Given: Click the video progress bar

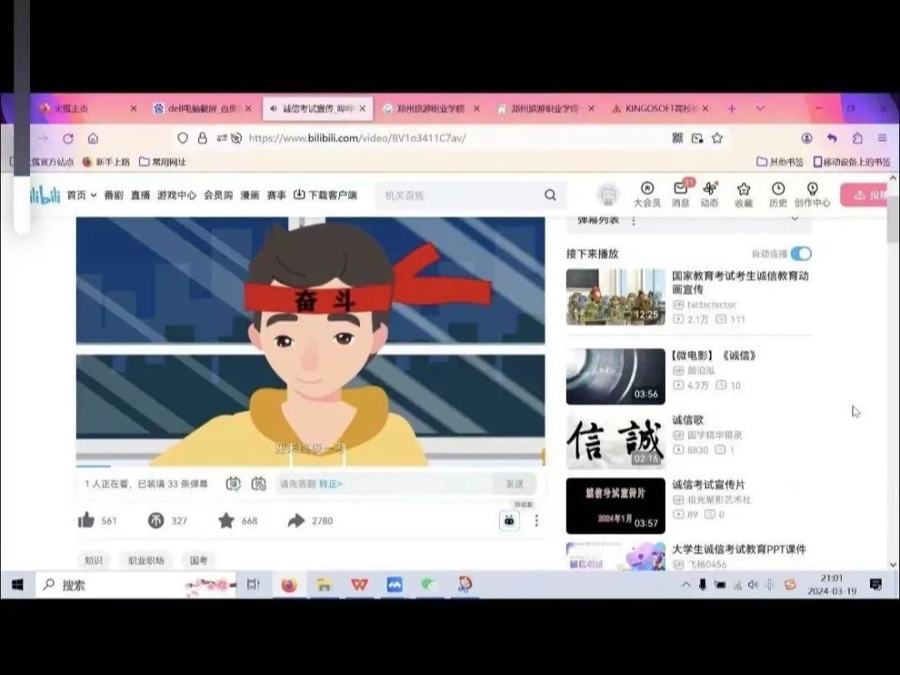Looking at the screenshot, I should click(x=310, y=466).
